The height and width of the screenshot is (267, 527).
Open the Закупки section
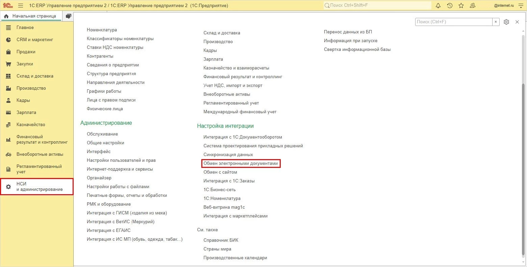37,64
